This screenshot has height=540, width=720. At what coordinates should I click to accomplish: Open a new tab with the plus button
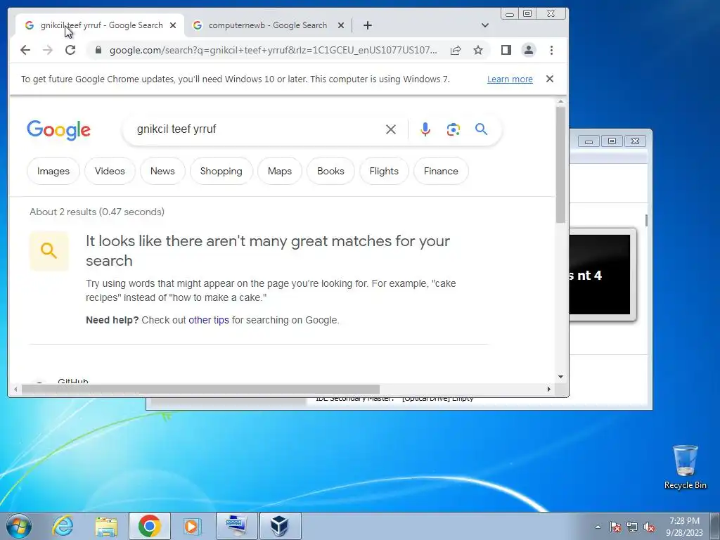[x=367, y=25]
